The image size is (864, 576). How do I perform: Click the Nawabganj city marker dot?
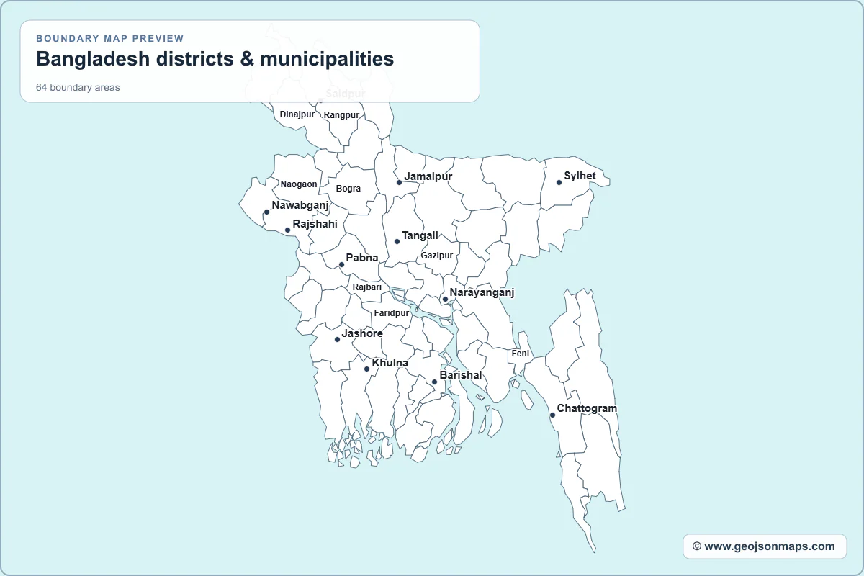pyautogui.click(x=266, y=212)
